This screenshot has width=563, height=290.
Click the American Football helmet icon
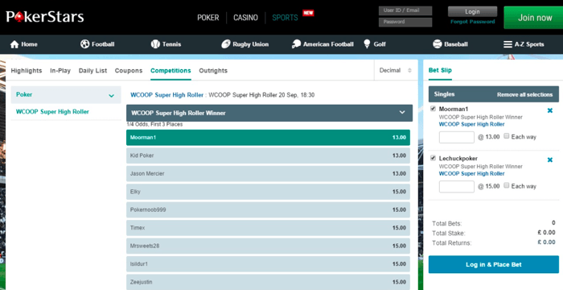[x=296, y=43]
